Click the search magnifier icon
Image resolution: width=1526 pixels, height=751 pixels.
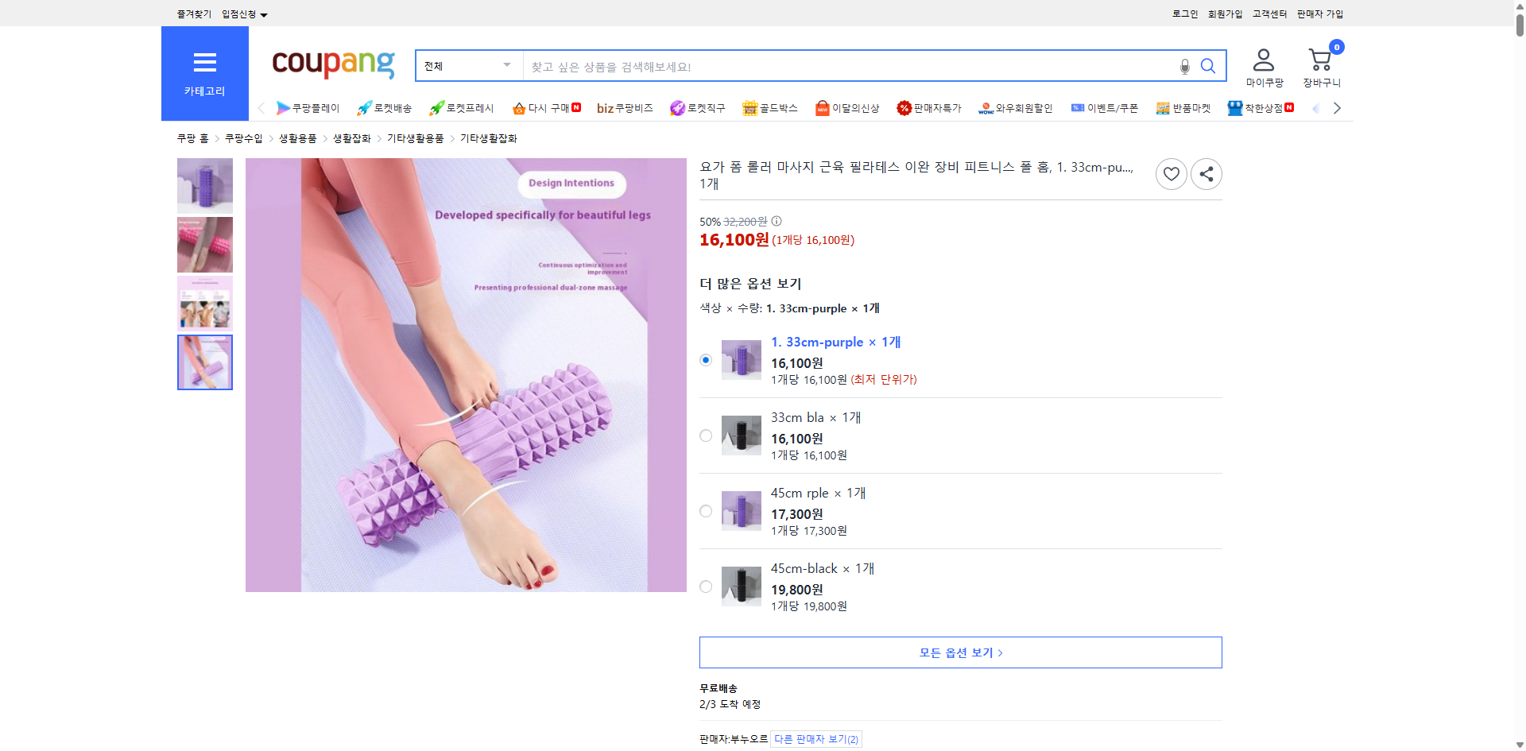[1207, 66]
